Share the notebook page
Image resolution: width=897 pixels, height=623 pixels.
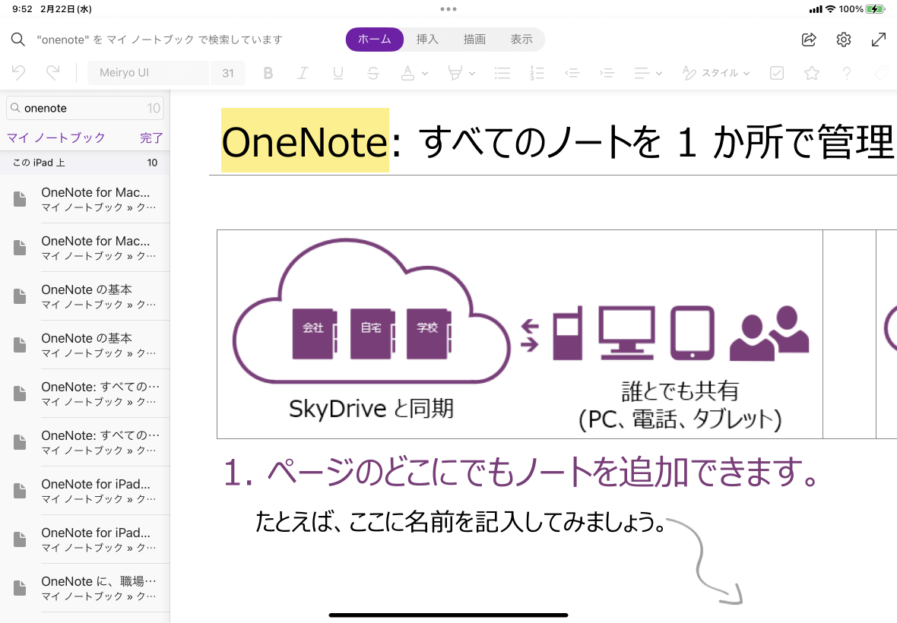[809, 40]
